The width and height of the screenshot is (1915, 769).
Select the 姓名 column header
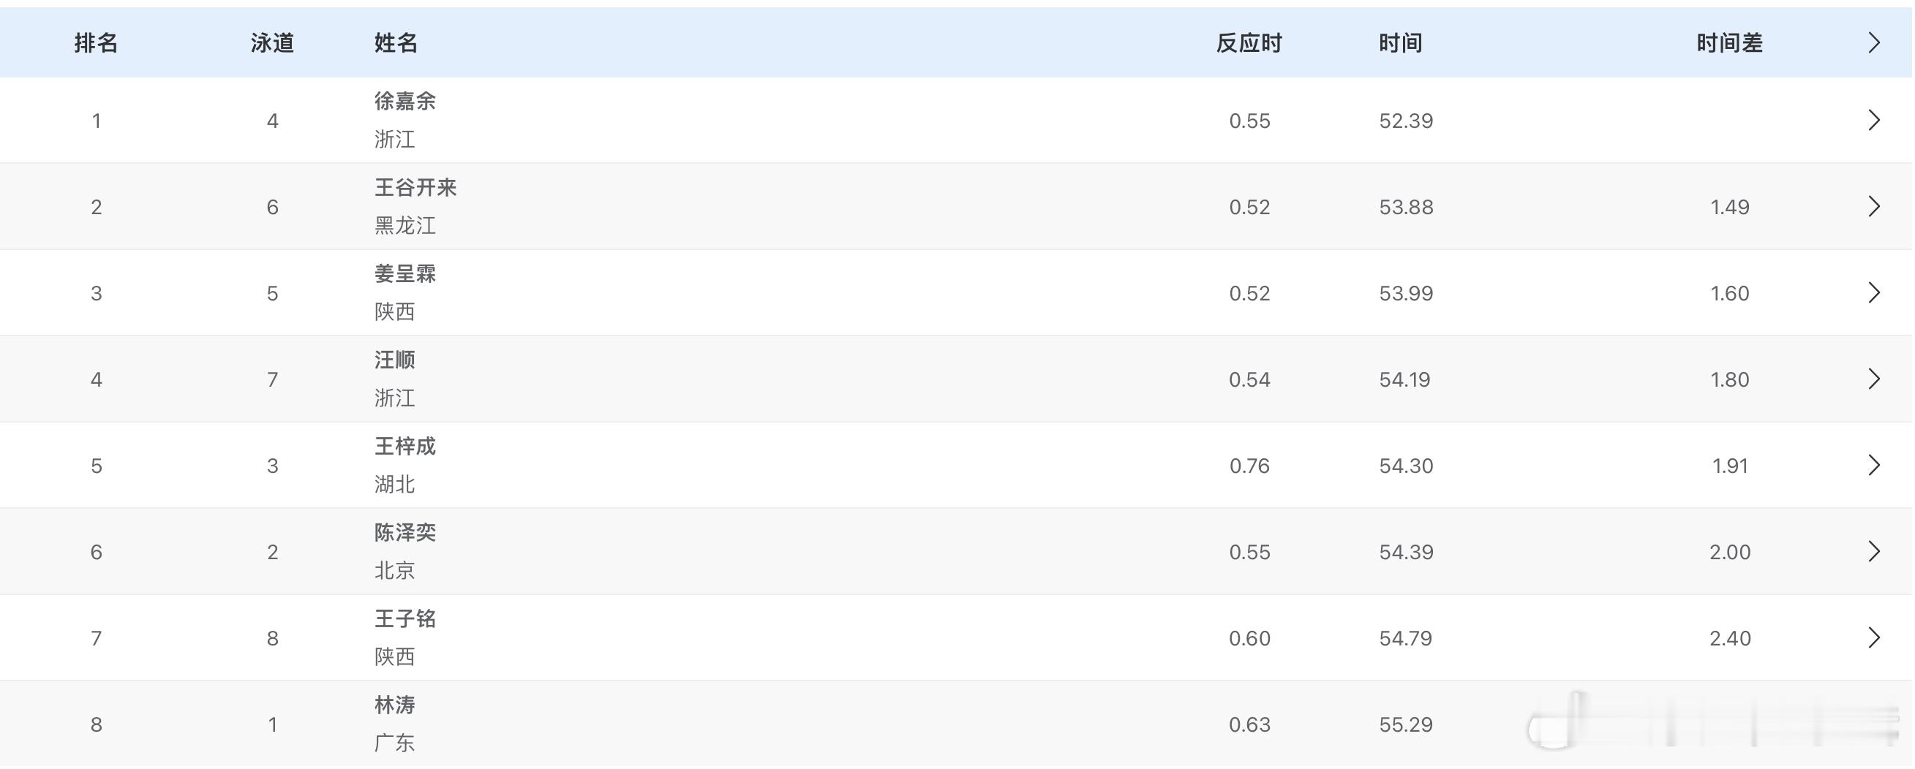(395, 43)
